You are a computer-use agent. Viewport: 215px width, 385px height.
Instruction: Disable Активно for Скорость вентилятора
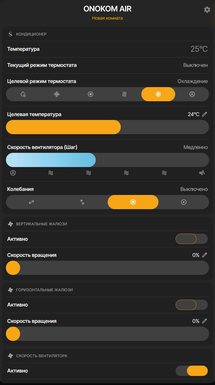tap(191, 371)
